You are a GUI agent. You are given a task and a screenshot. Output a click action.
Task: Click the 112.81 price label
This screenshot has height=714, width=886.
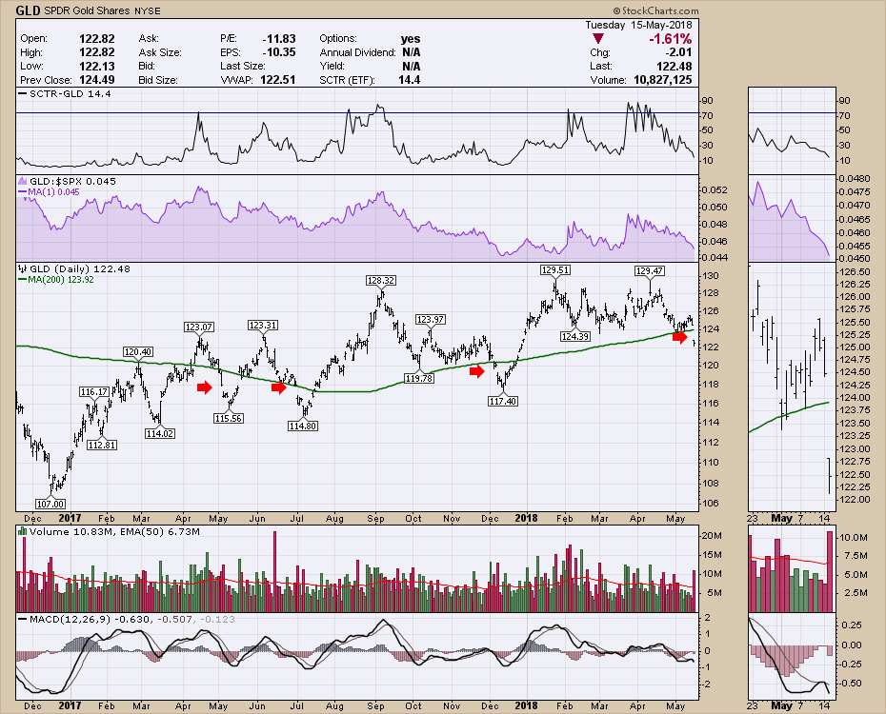click(102, 445)
